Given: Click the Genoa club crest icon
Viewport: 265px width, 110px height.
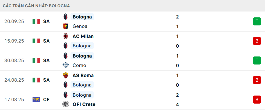Looking at the screenshot, I should pos(65,26).
